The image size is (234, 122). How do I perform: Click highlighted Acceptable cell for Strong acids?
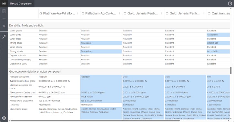101,43
